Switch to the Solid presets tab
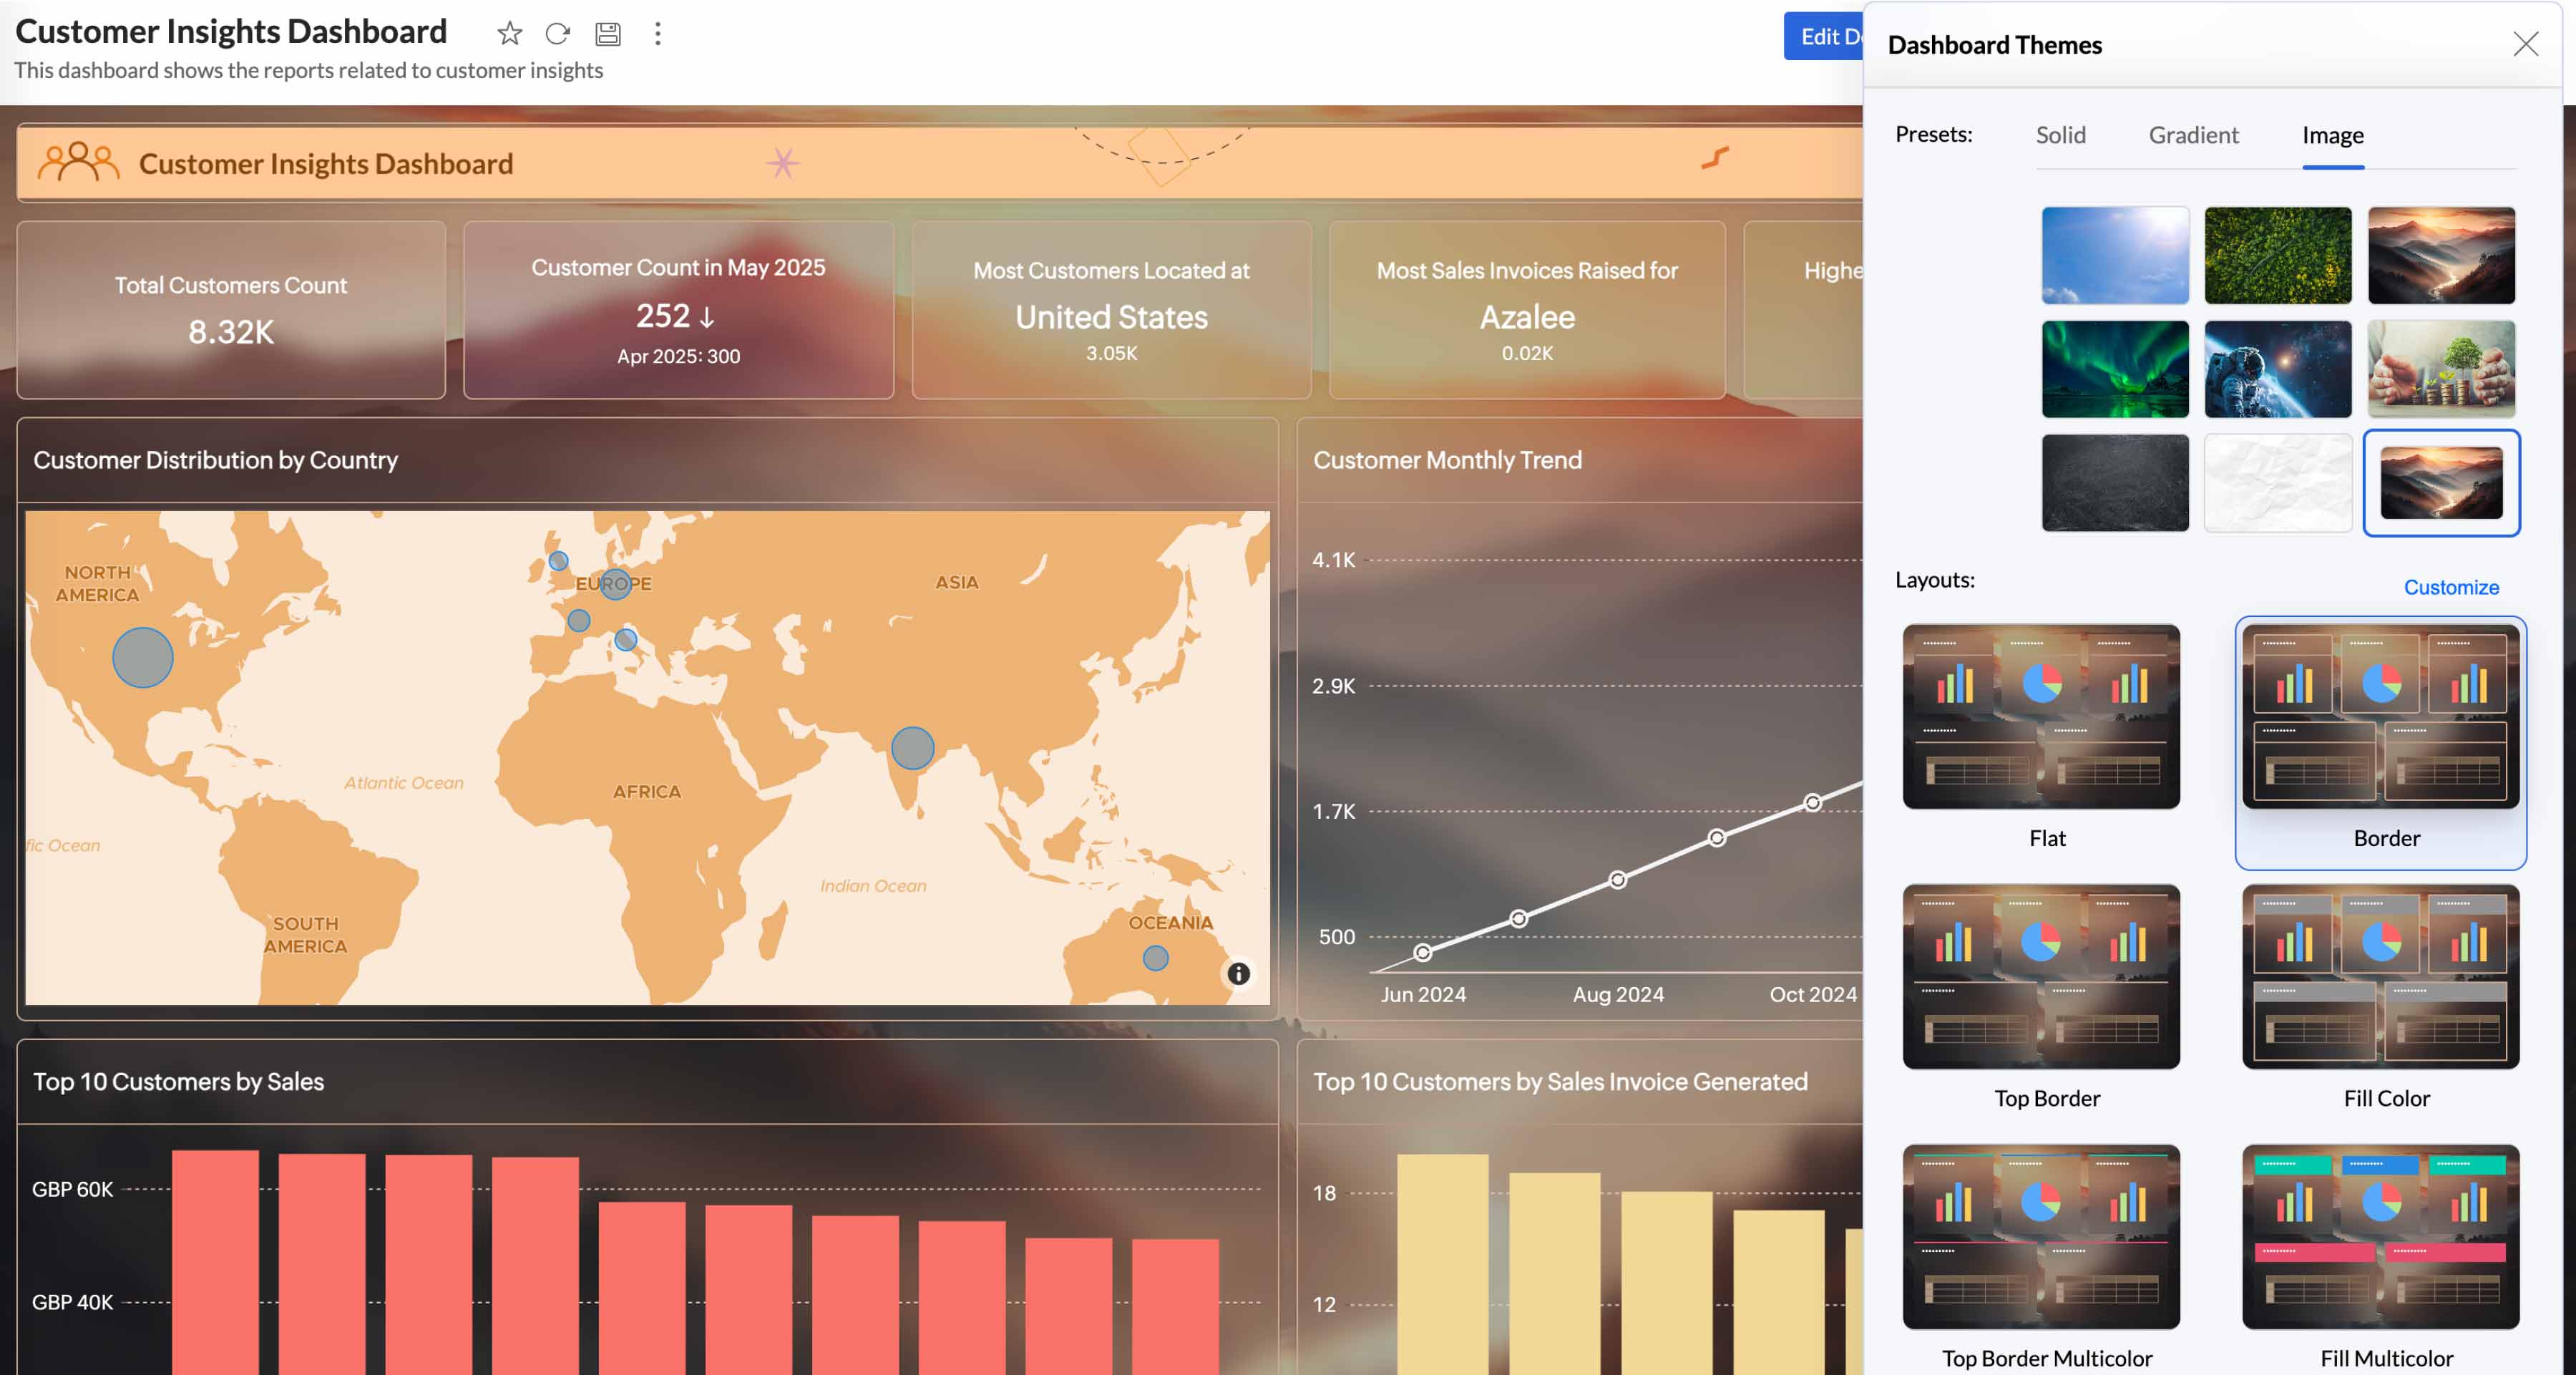This screenshot has width=2576, height=1375. click(x=2060, y=135)
